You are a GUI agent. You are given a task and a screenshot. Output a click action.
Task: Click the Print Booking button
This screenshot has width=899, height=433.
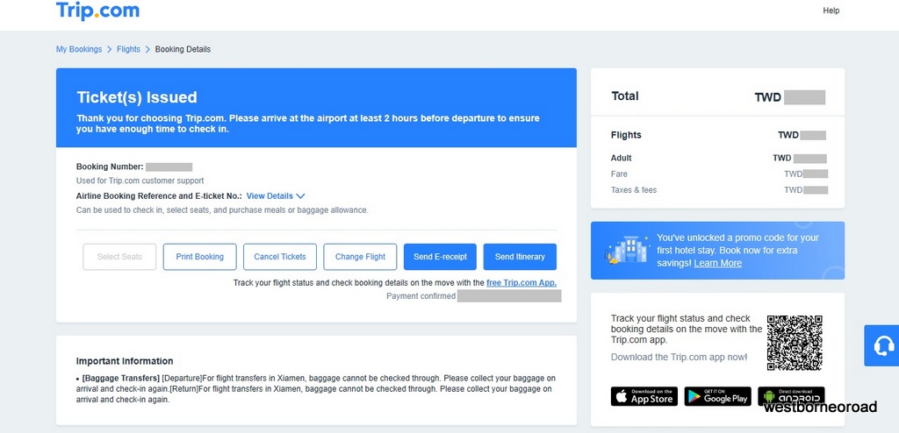pyautogui.click(x=199, y=257)
